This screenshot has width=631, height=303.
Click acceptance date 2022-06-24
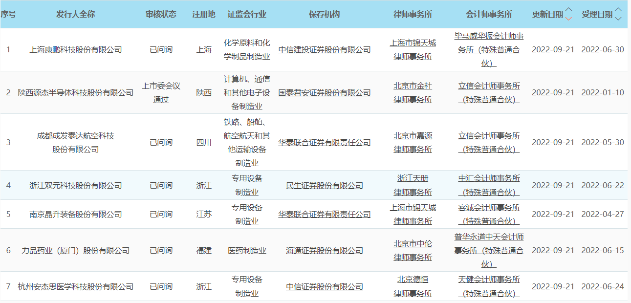coord(603,286)
